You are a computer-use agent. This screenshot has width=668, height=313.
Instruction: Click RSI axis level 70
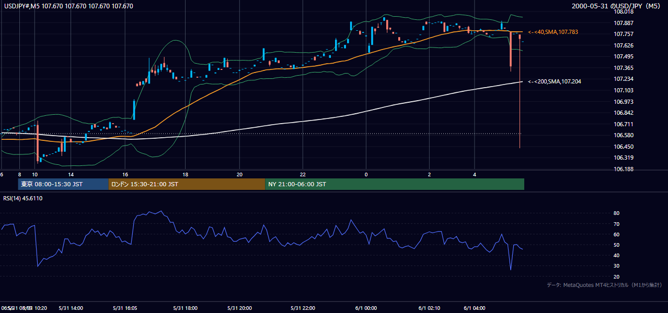(616, 224)
